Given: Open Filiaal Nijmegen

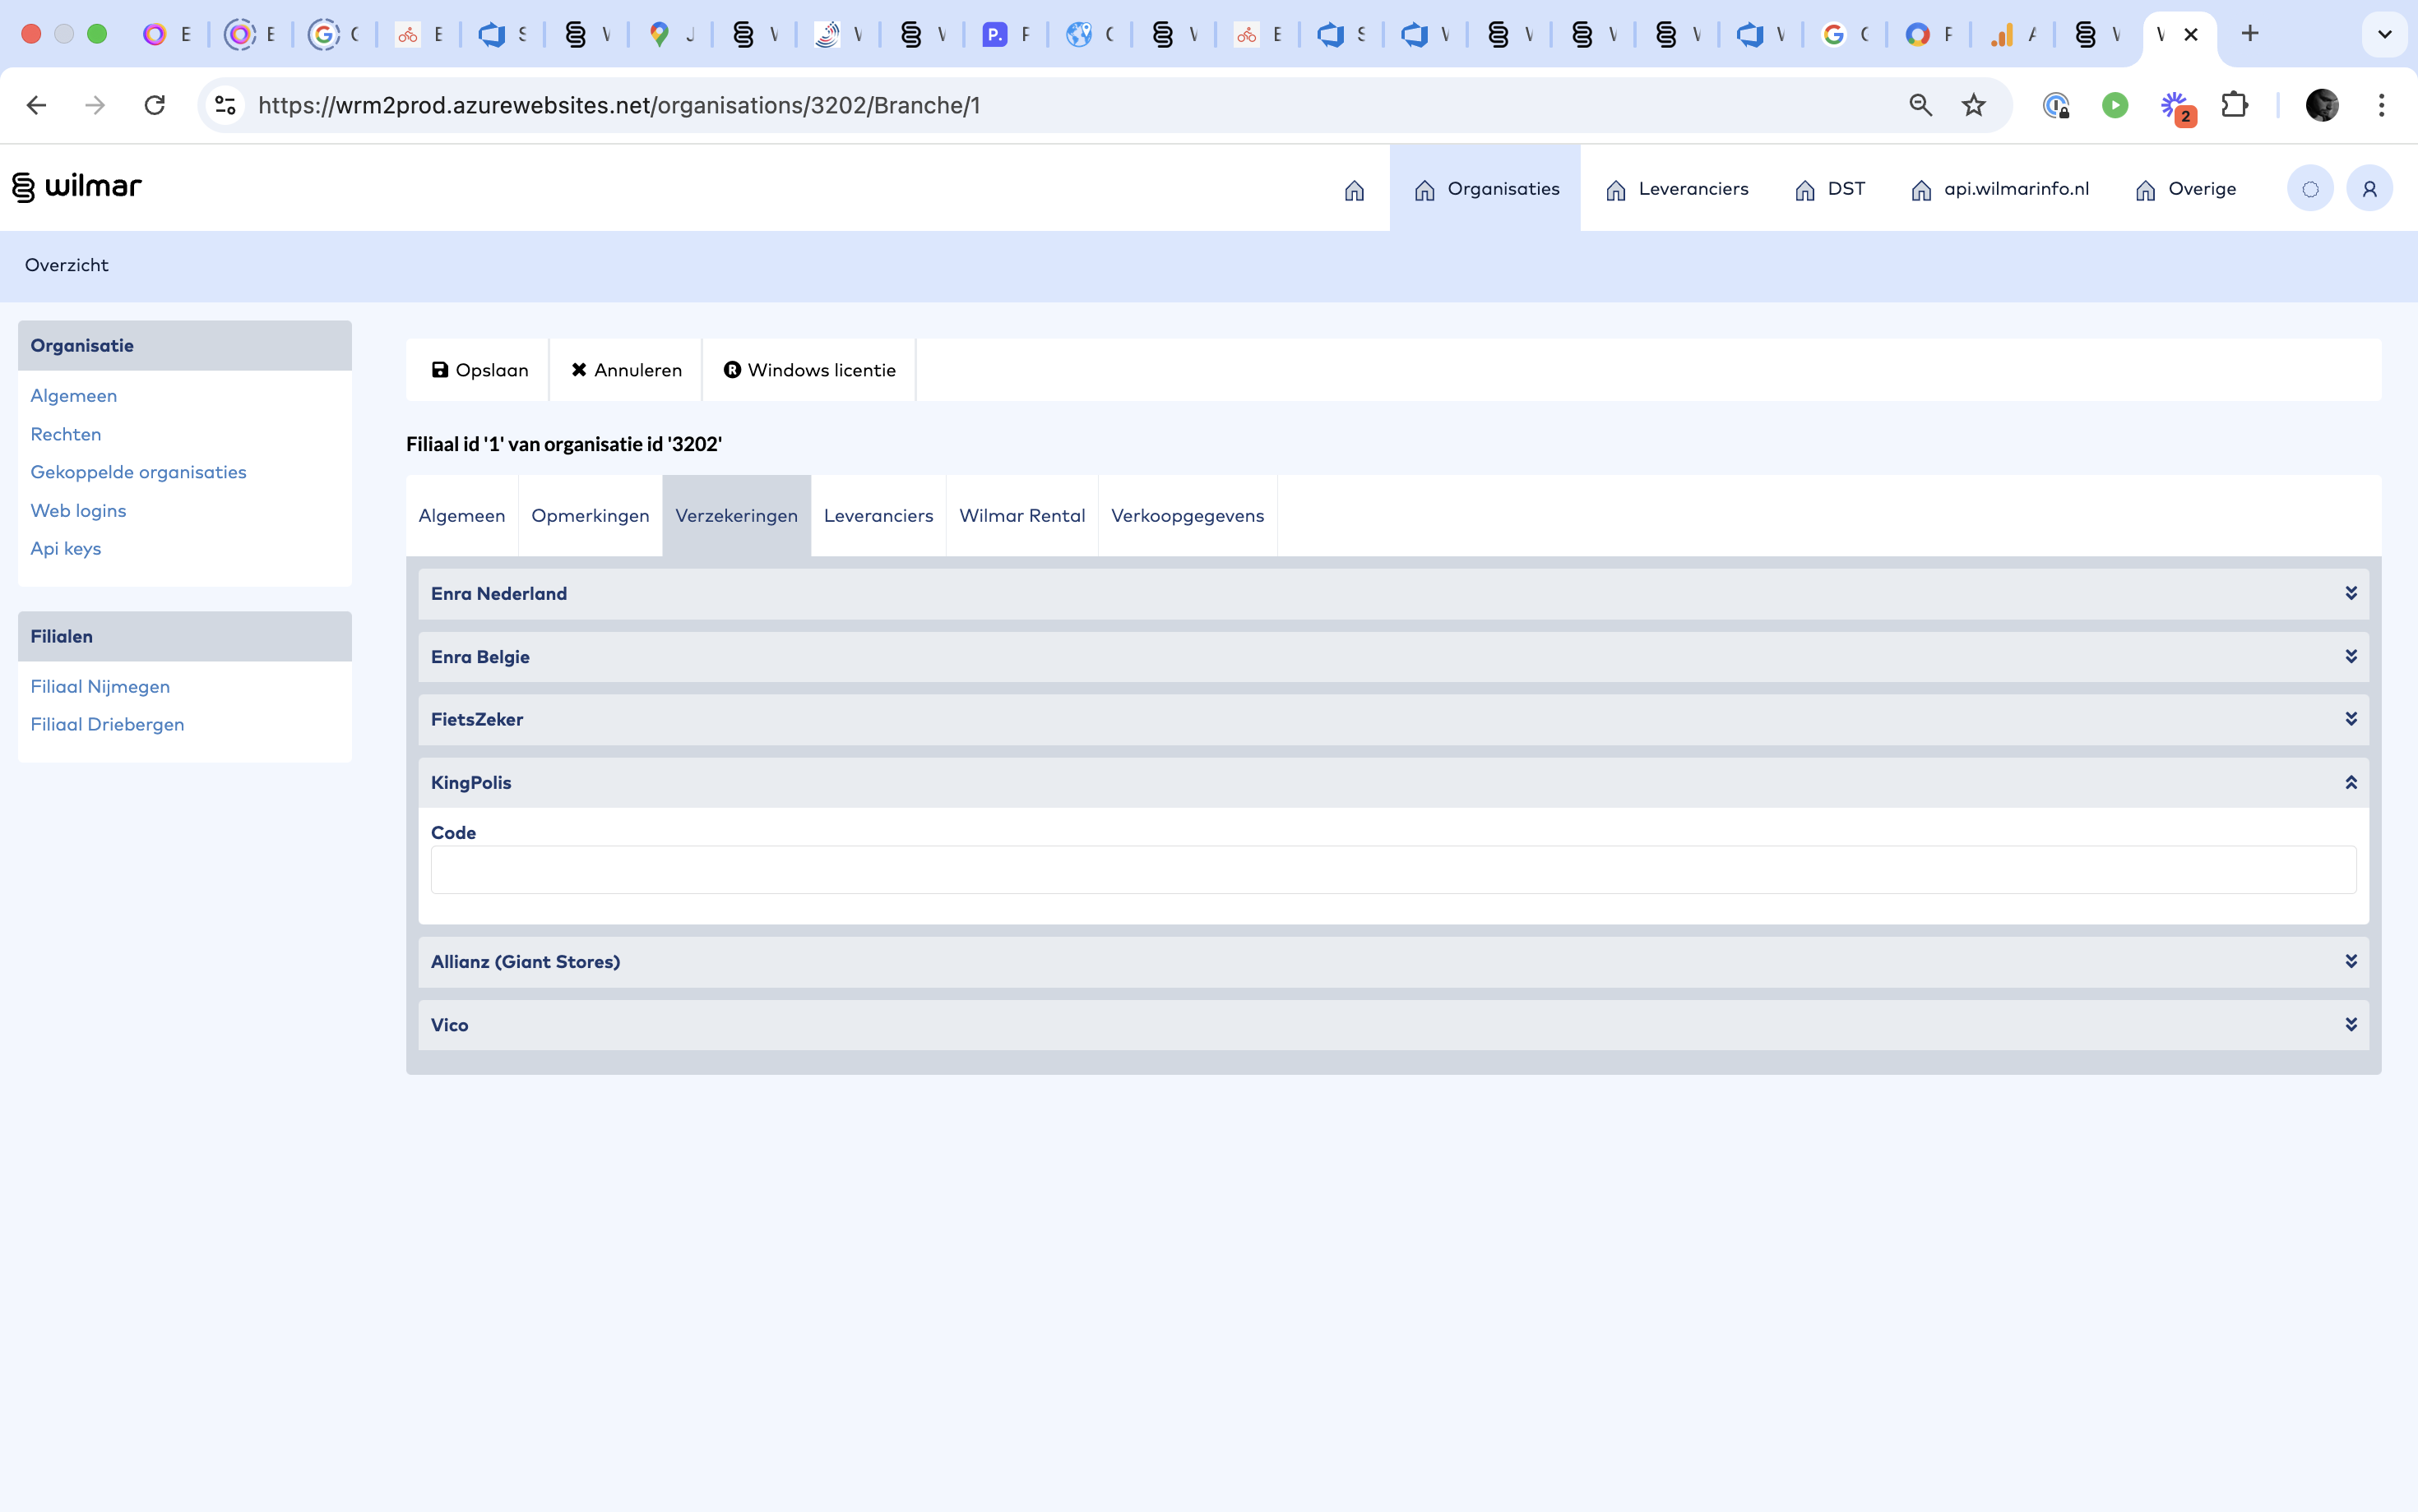Looking at the screenshot, I should (x=100, y=687).
